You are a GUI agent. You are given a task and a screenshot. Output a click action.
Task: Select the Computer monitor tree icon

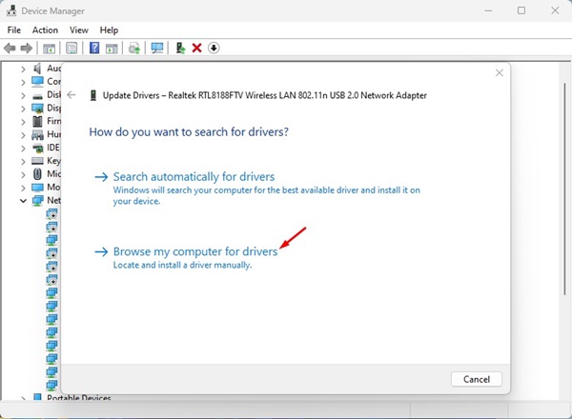37,81
